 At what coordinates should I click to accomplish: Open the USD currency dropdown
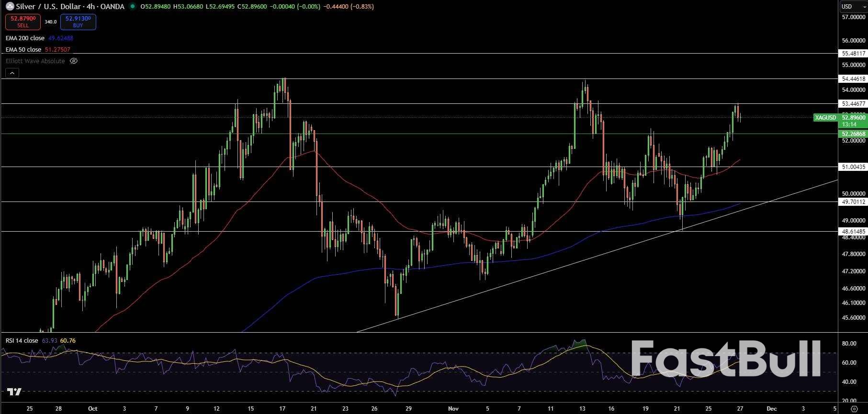(854, 7)
